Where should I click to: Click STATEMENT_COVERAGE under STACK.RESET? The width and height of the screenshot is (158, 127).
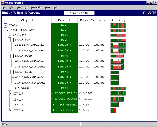(x=30, y=83)
